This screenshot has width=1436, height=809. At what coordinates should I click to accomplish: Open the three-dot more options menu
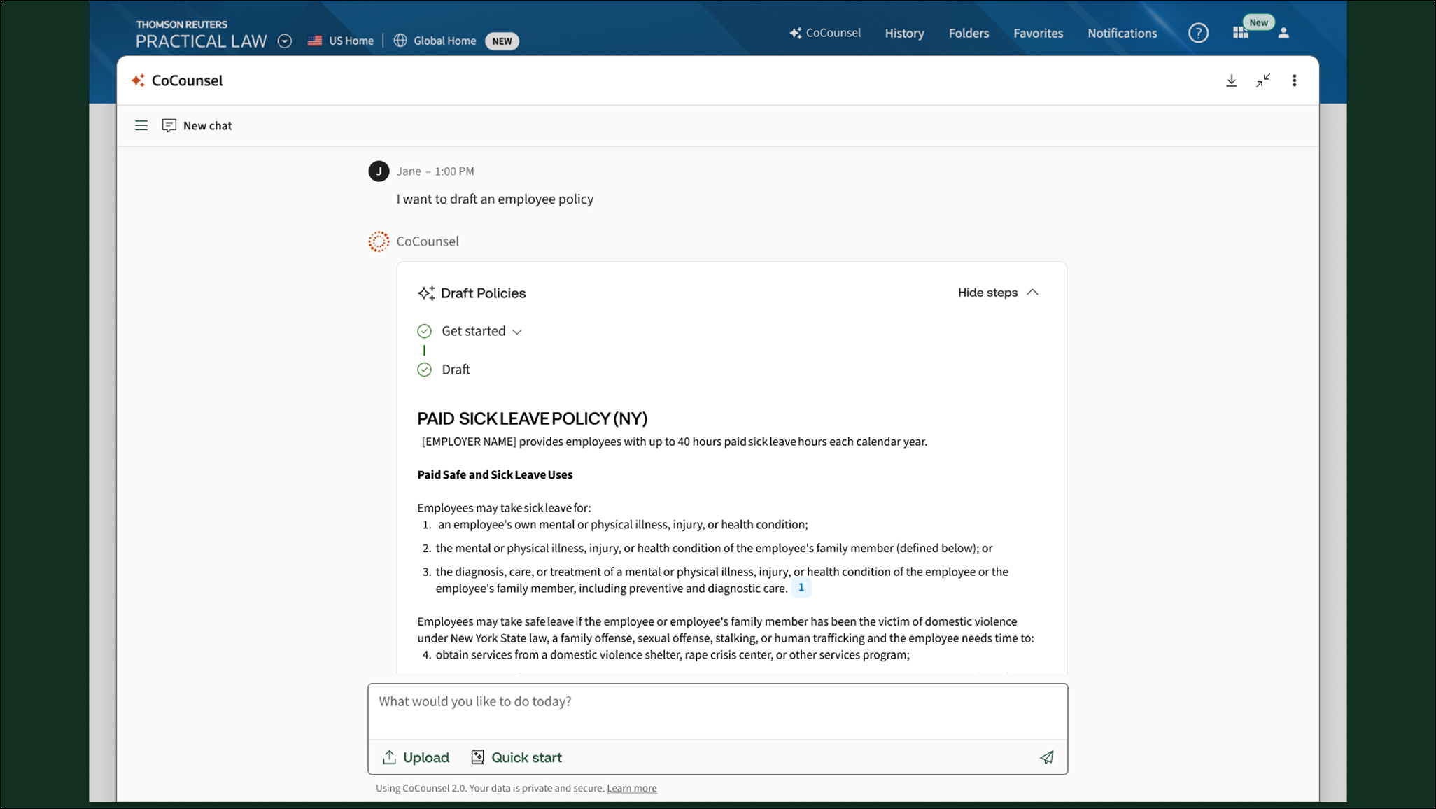(x=1294, y=80)
